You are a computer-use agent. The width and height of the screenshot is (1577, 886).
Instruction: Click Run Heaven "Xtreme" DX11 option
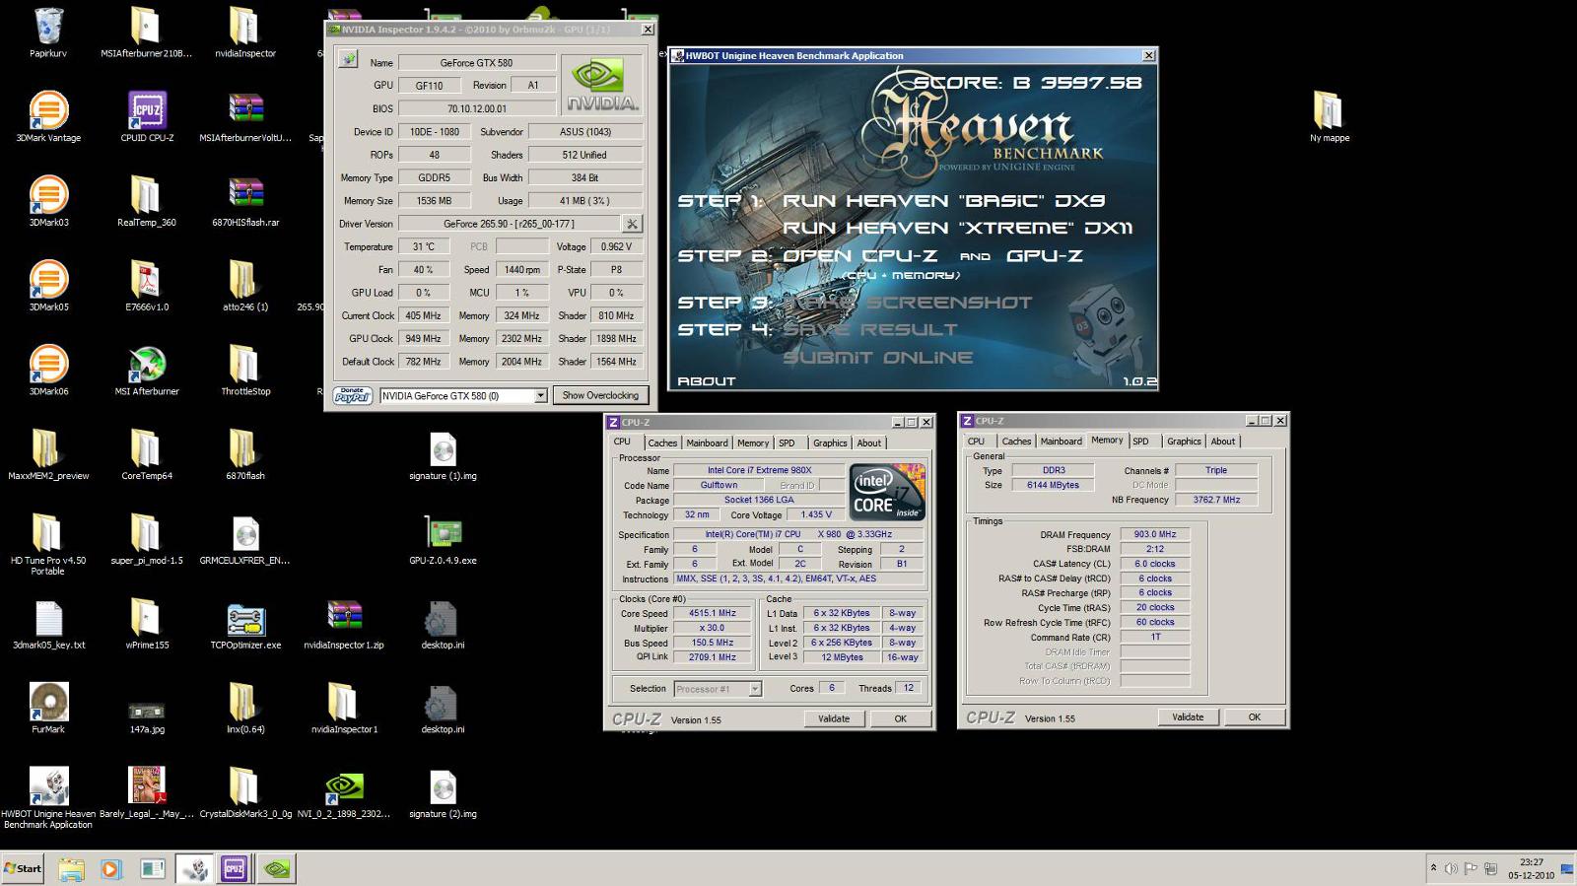(957, 228)
